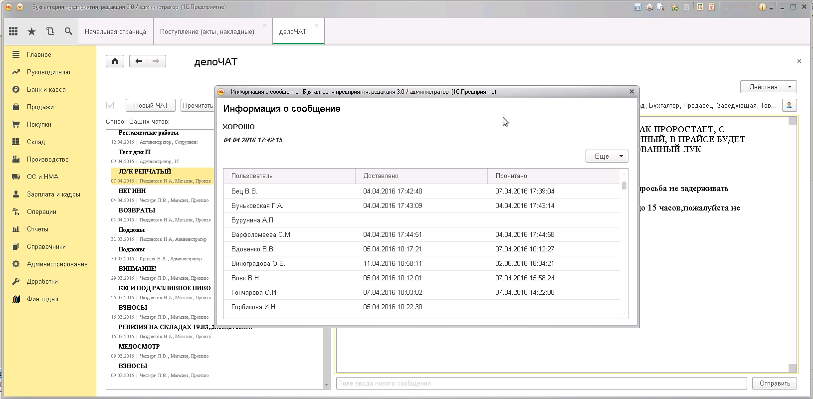The image size is (813, 399).
Task: Click the Save icon in title bar
Action: point(637,7)
